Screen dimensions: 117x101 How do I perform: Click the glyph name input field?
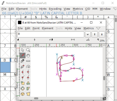pos(51,34)
